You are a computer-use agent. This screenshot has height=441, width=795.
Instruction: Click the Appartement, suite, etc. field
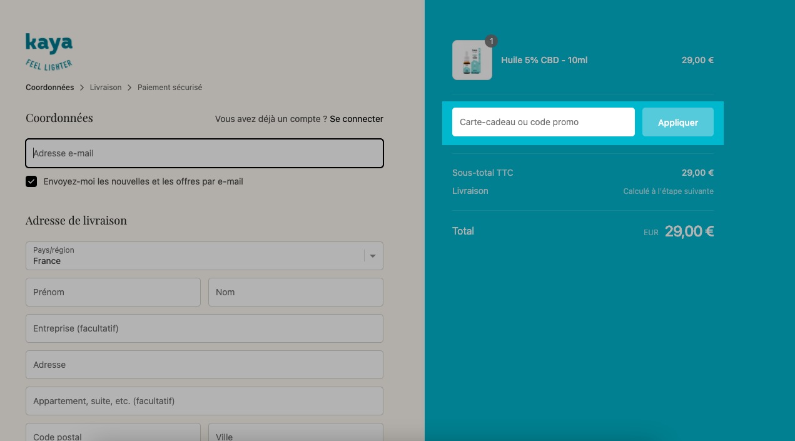coord(205,401)
